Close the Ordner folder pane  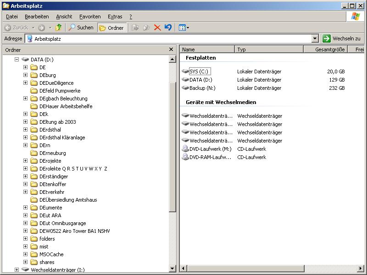pos(171,49)
